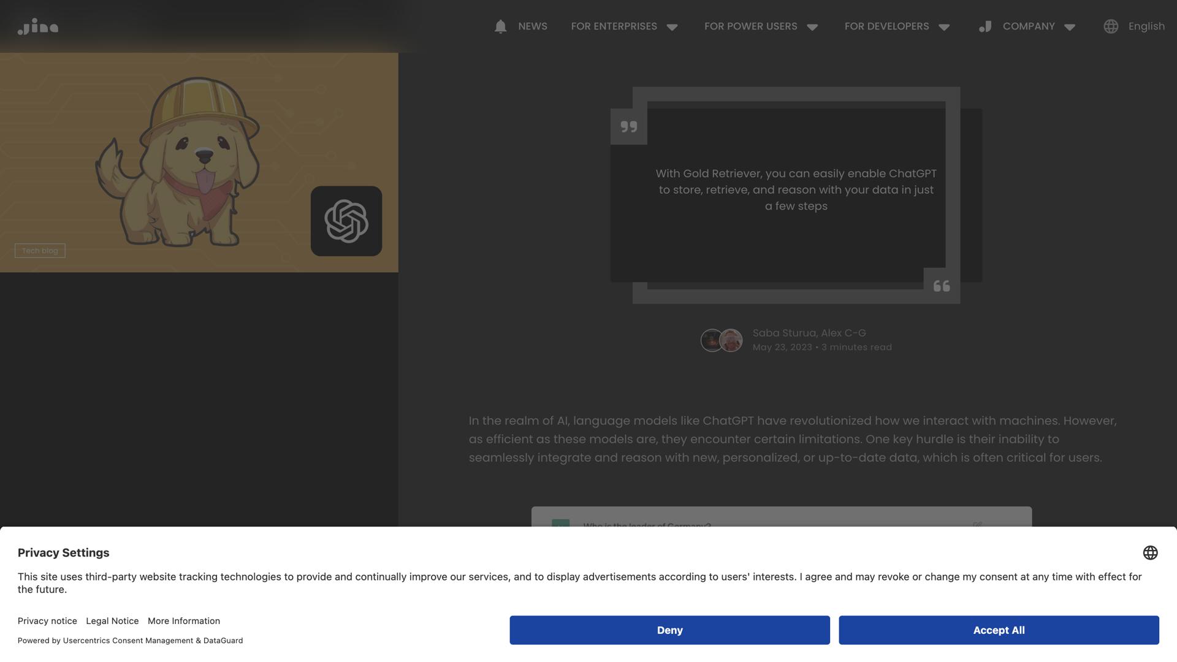Viewport: 1177px width, 662px height.
Task: Expand the For Developers dropdown arrow
Action: (x=944, y=27)
